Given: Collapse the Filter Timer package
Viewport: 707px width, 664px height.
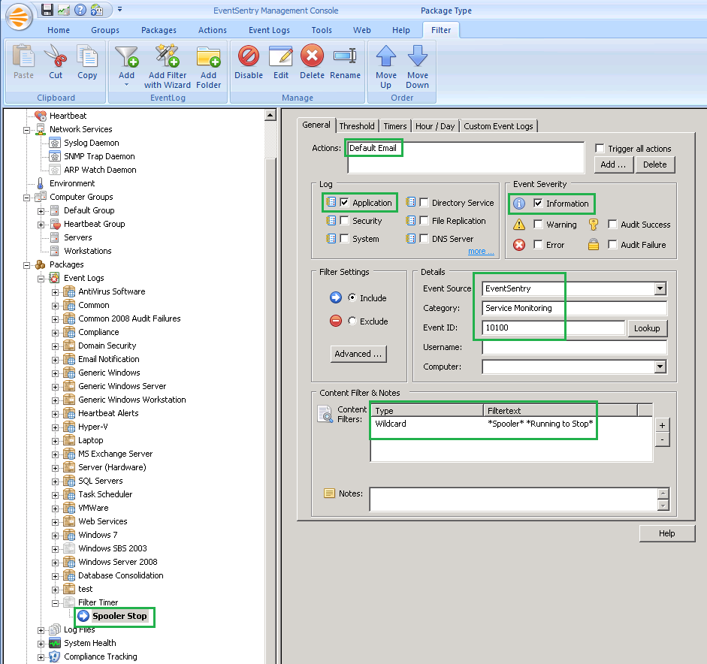Looking at the screenshot, I should click(x=55, y=604).
